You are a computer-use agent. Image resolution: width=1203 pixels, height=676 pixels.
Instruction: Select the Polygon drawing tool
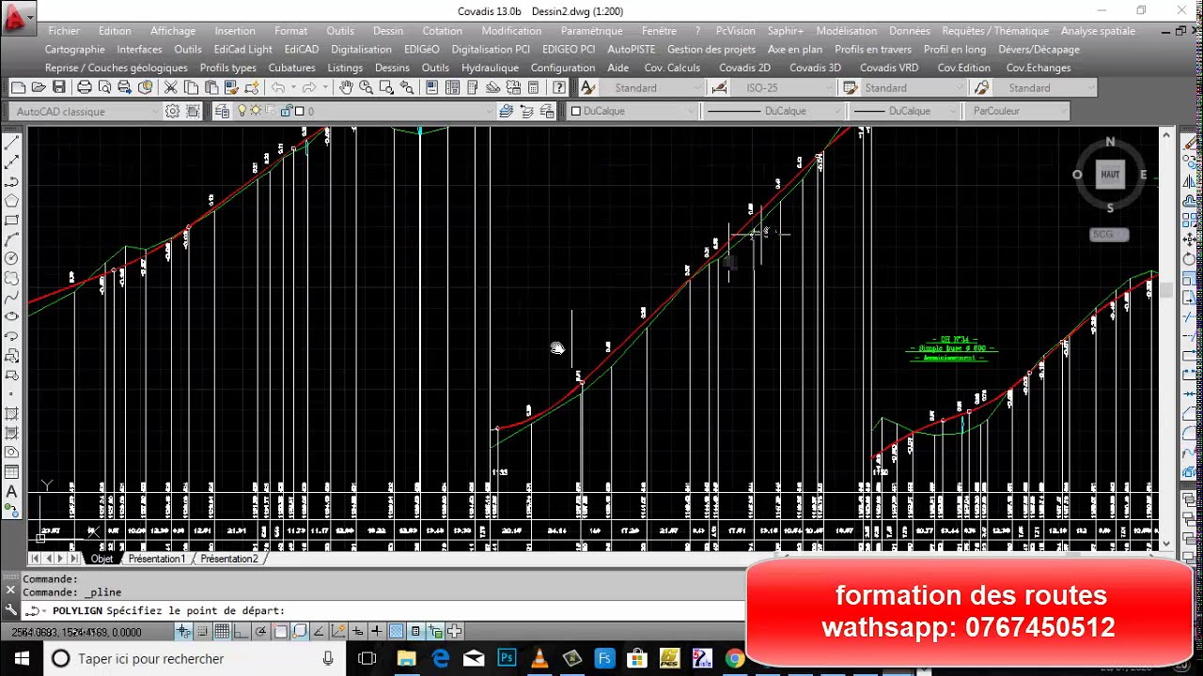tap(11, 201)
